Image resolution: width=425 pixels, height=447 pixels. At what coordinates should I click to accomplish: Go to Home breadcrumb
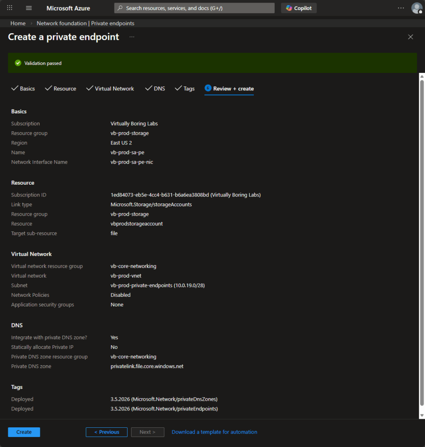(x=18, y=24)
